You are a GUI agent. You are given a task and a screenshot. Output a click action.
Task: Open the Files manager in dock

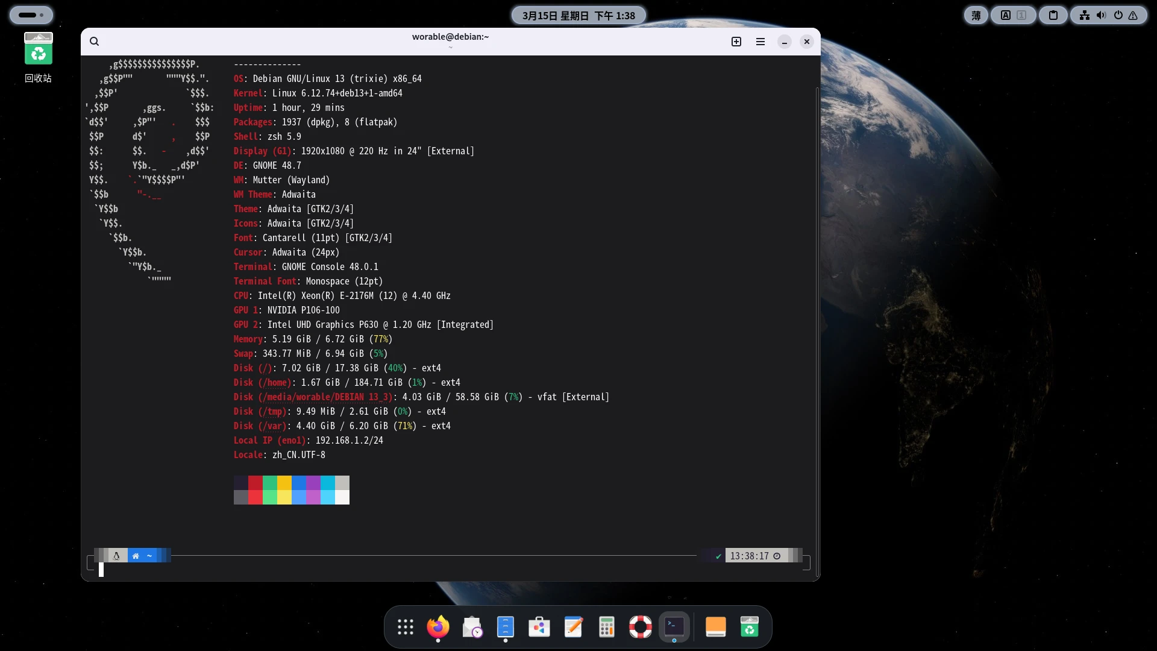click(505, 627)
